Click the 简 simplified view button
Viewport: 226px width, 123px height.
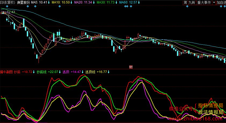click(x=185, y=2)
